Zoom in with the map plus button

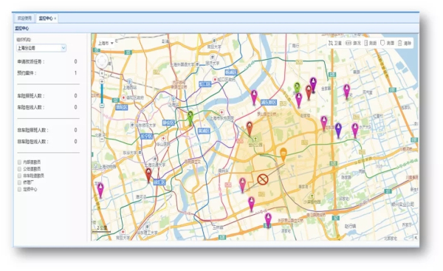coord(102,81)
